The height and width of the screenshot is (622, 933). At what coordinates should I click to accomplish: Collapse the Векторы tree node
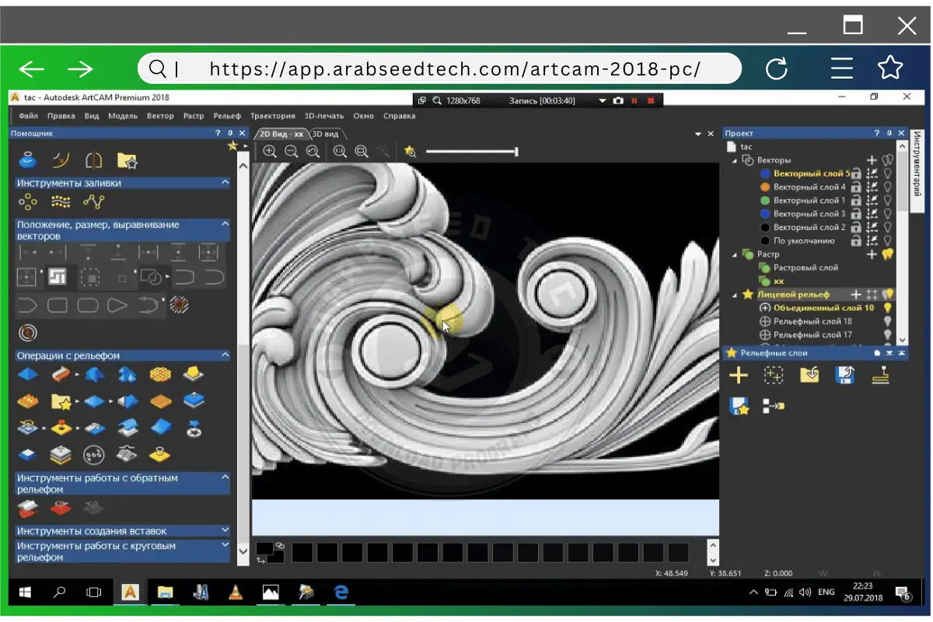[x=733, y=160]
